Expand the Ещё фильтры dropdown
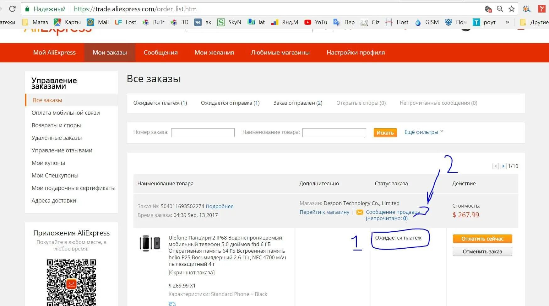 [x=422, y=132]
